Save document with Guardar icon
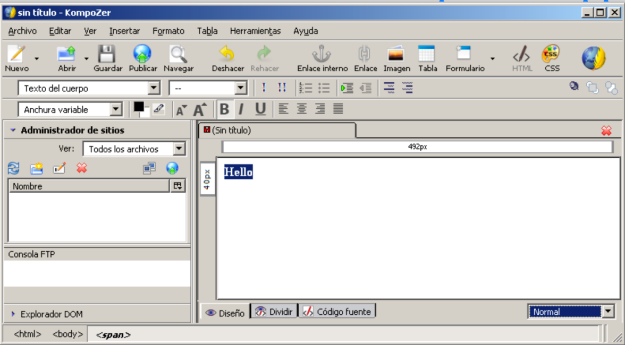 (x=107, y=58)
